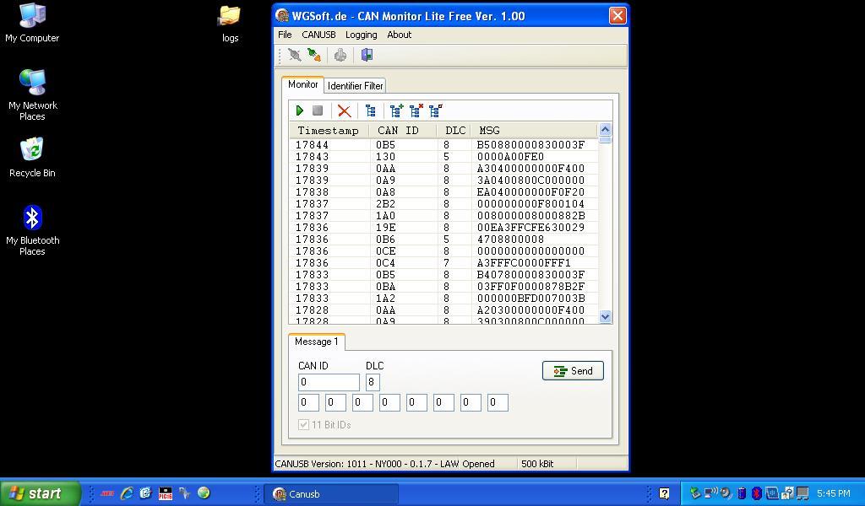Click the green globe quick launch icon
Image resolution: width=865 pixels, height=506 pixels.
(x=204, y=493)
